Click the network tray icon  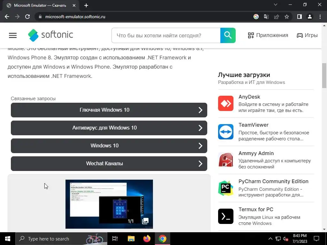[278, 239]
